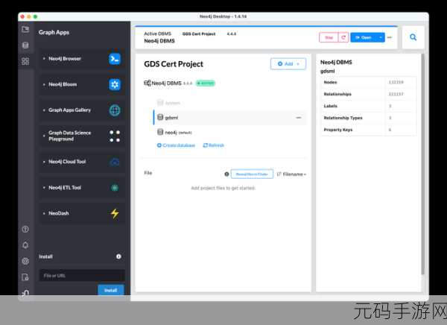Open the help icon in sidebar
This screenshot has height=325, width=447.
(x=25, y=229)
